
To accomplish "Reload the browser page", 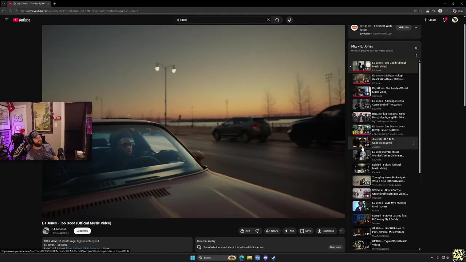I will click(x=10, y=11).
